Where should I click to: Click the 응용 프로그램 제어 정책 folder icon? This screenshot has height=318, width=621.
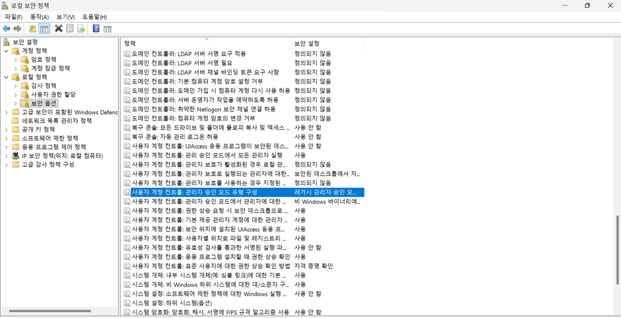15,147
